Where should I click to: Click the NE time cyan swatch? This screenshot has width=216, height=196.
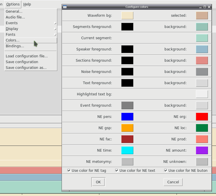(127, 150)
